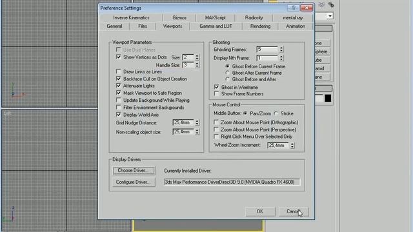The image size is (413, 232).
Task: Enable Draw Links as Lines
Action: click(x=119, y=72)
